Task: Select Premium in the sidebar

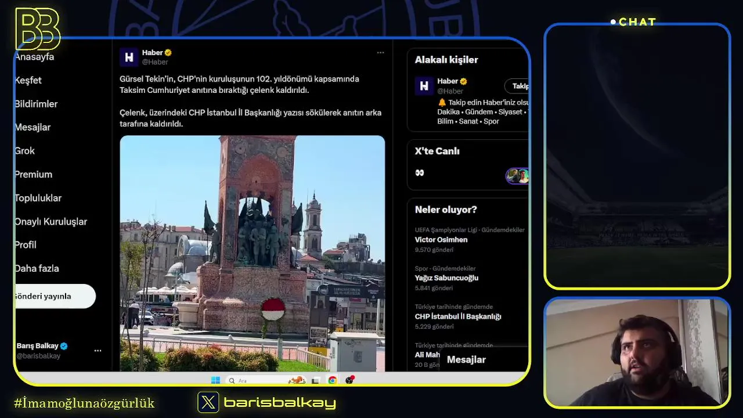Action: tap(34, 174)
